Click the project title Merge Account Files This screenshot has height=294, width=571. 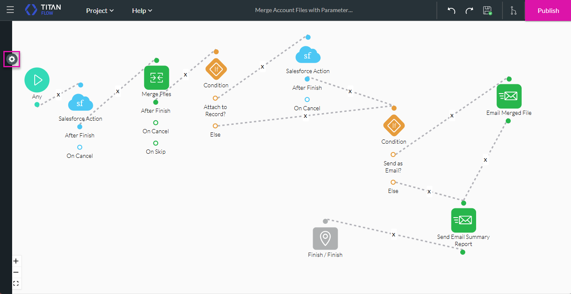304,10
